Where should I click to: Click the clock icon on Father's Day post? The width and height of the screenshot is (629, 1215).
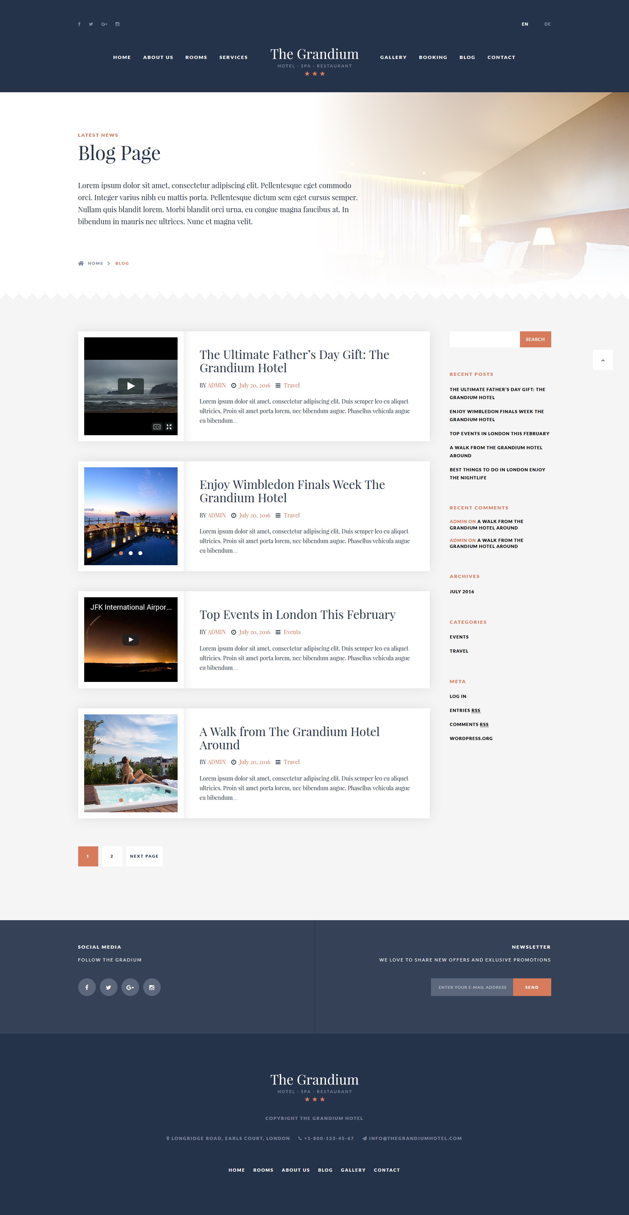pyautogui.click(x=233, y=385)
